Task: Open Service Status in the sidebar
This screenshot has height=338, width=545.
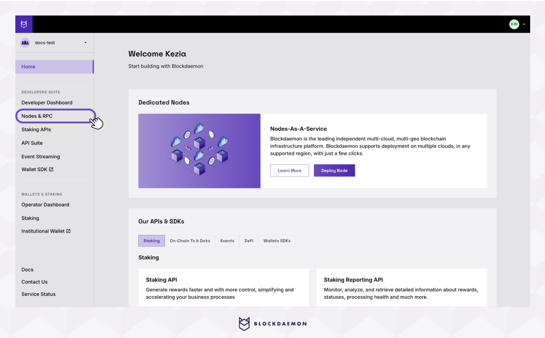Action: (38, 294)
